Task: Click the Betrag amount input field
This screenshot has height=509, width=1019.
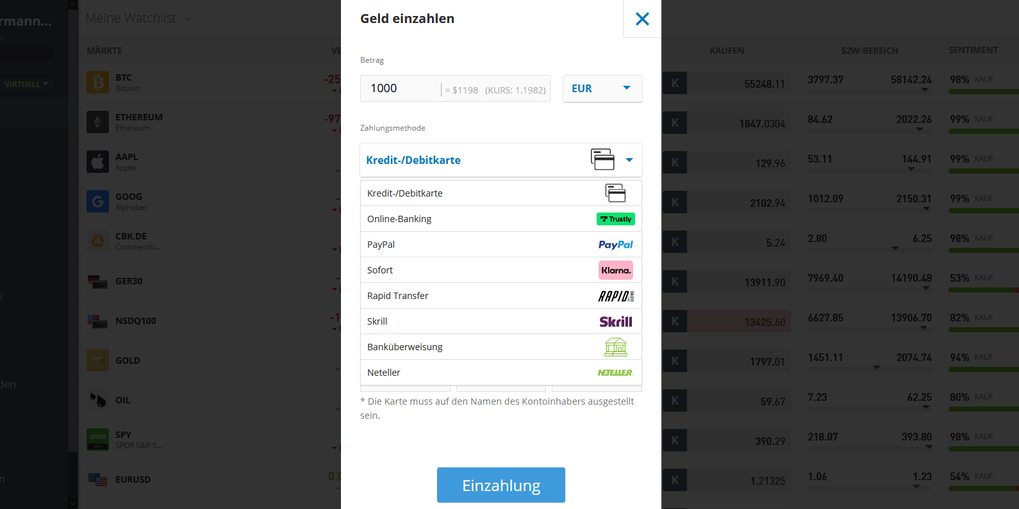Action: [x=404, y=88]
